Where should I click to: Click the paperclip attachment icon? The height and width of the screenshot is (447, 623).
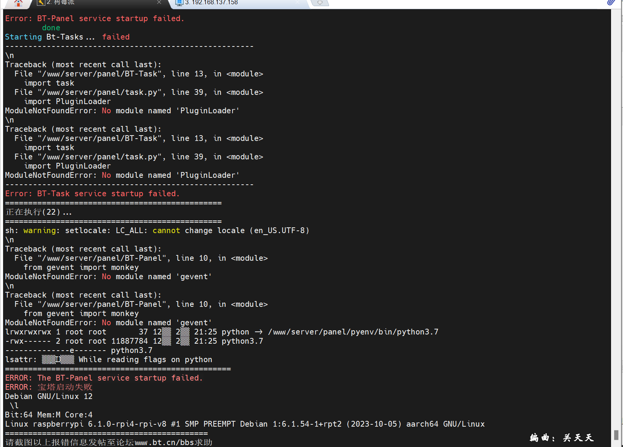pos(611,3)
